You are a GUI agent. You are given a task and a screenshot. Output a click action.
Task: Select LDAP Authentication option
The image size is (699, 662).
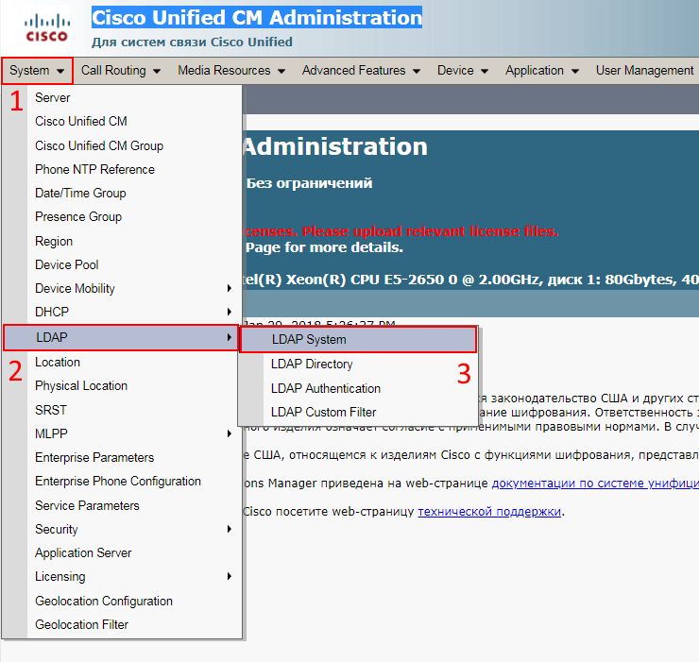click(x=326, y=388)
